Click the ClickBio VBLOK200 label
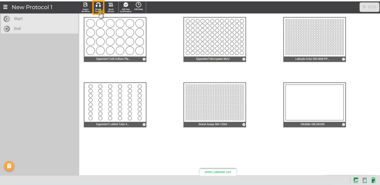This screenshot has height=185, width=380. (313, 124)
